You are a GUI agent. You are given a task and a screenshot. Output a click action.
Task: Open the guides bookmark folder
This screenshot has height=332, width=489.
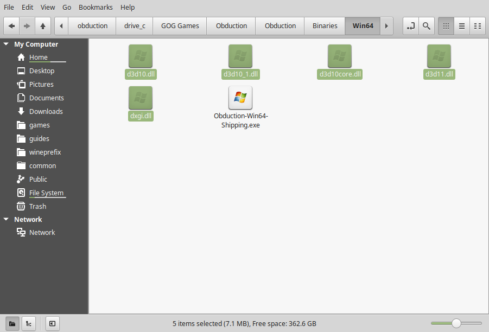point(39,139)
